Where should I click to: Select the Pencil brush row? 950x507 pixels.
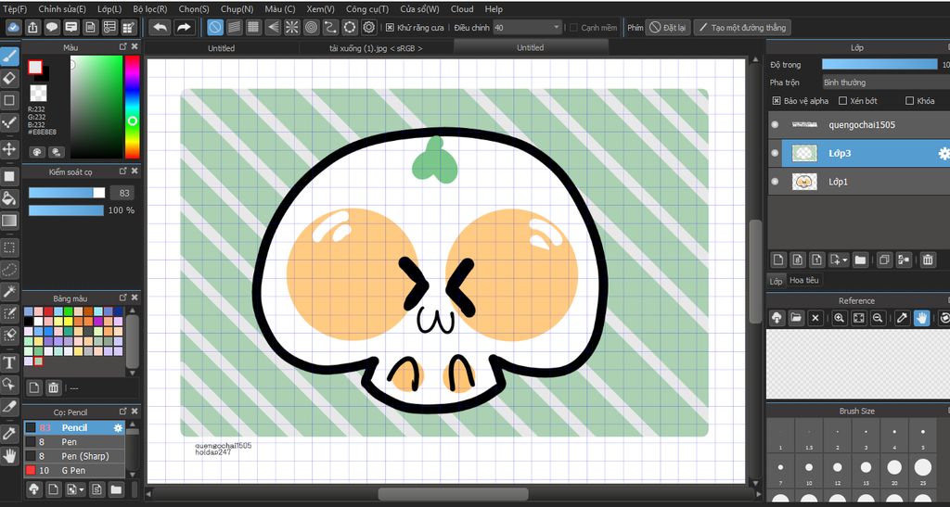(x=74, y=427)
